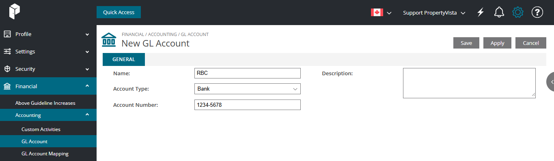
Task: Open GL Account Mapping in sidebar
Action: point(45,154)
